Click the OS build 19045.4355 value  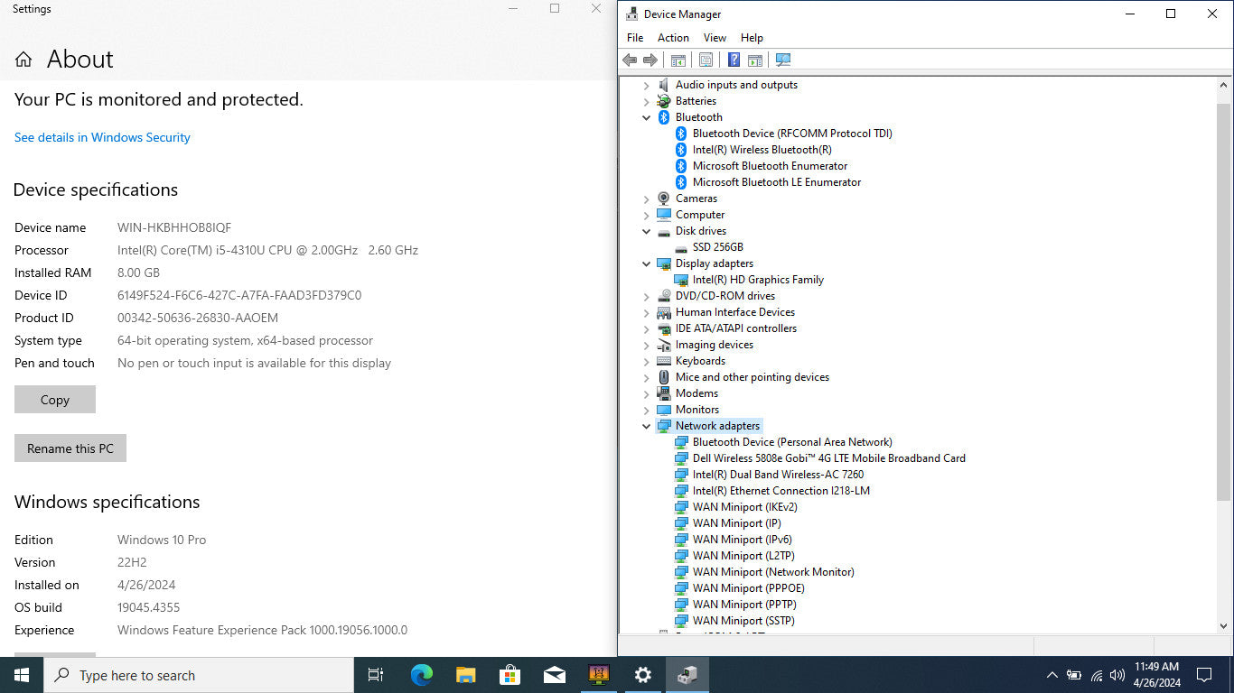click(148, 607)
